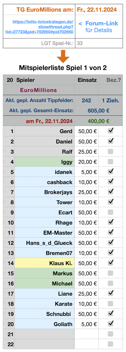Uncheck the paid checkbox for Gerd
126x352 pixels.
[x=110, y=131]
